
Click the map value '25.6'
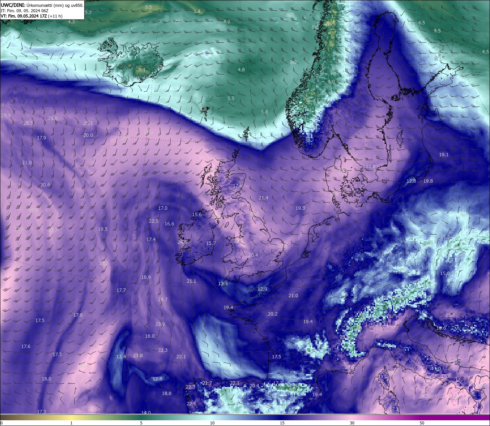coord(53,118)
